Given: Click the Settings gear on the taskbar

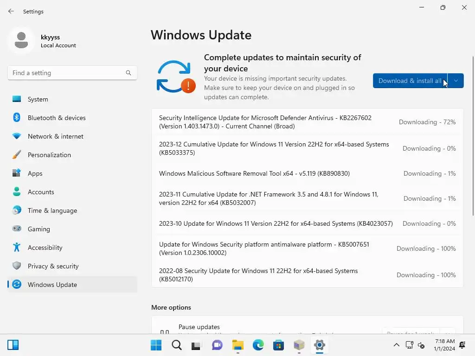Looking at the screenshot, I should (319, 345).
